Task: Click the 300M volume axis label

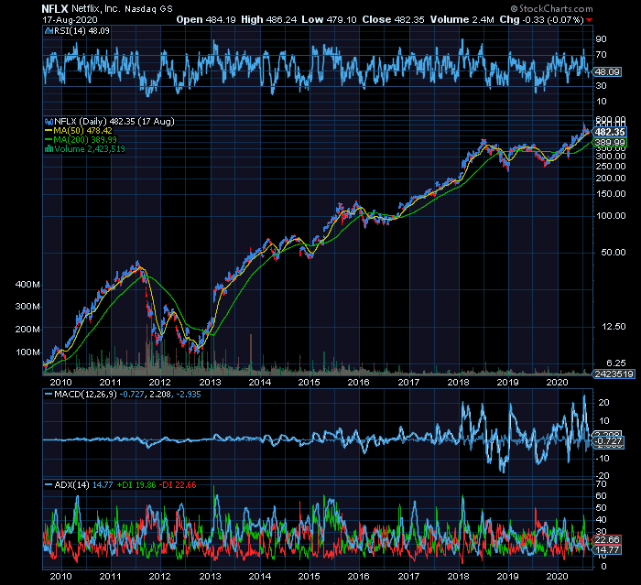Action: 27,307
